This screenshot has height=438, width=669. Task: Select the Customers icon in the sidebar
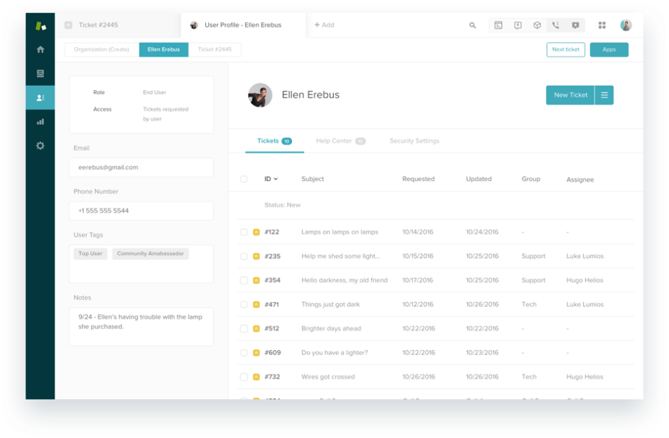pos(40,97)
